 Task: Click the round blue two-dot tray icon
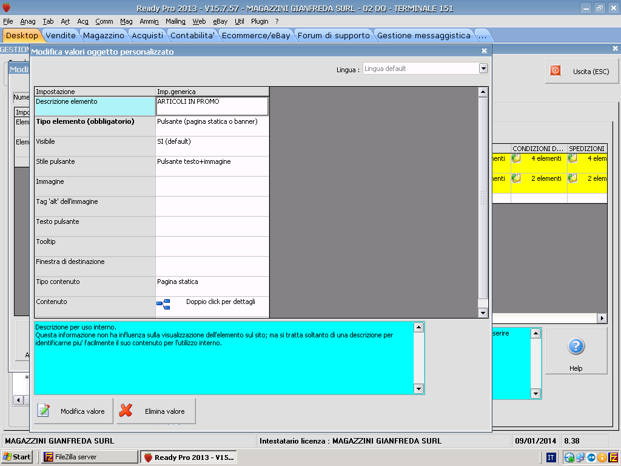591,458
